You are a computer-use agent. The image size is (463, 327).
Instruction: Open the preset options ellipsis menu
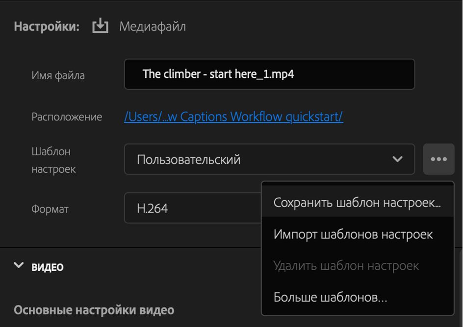tap(438, 159)
